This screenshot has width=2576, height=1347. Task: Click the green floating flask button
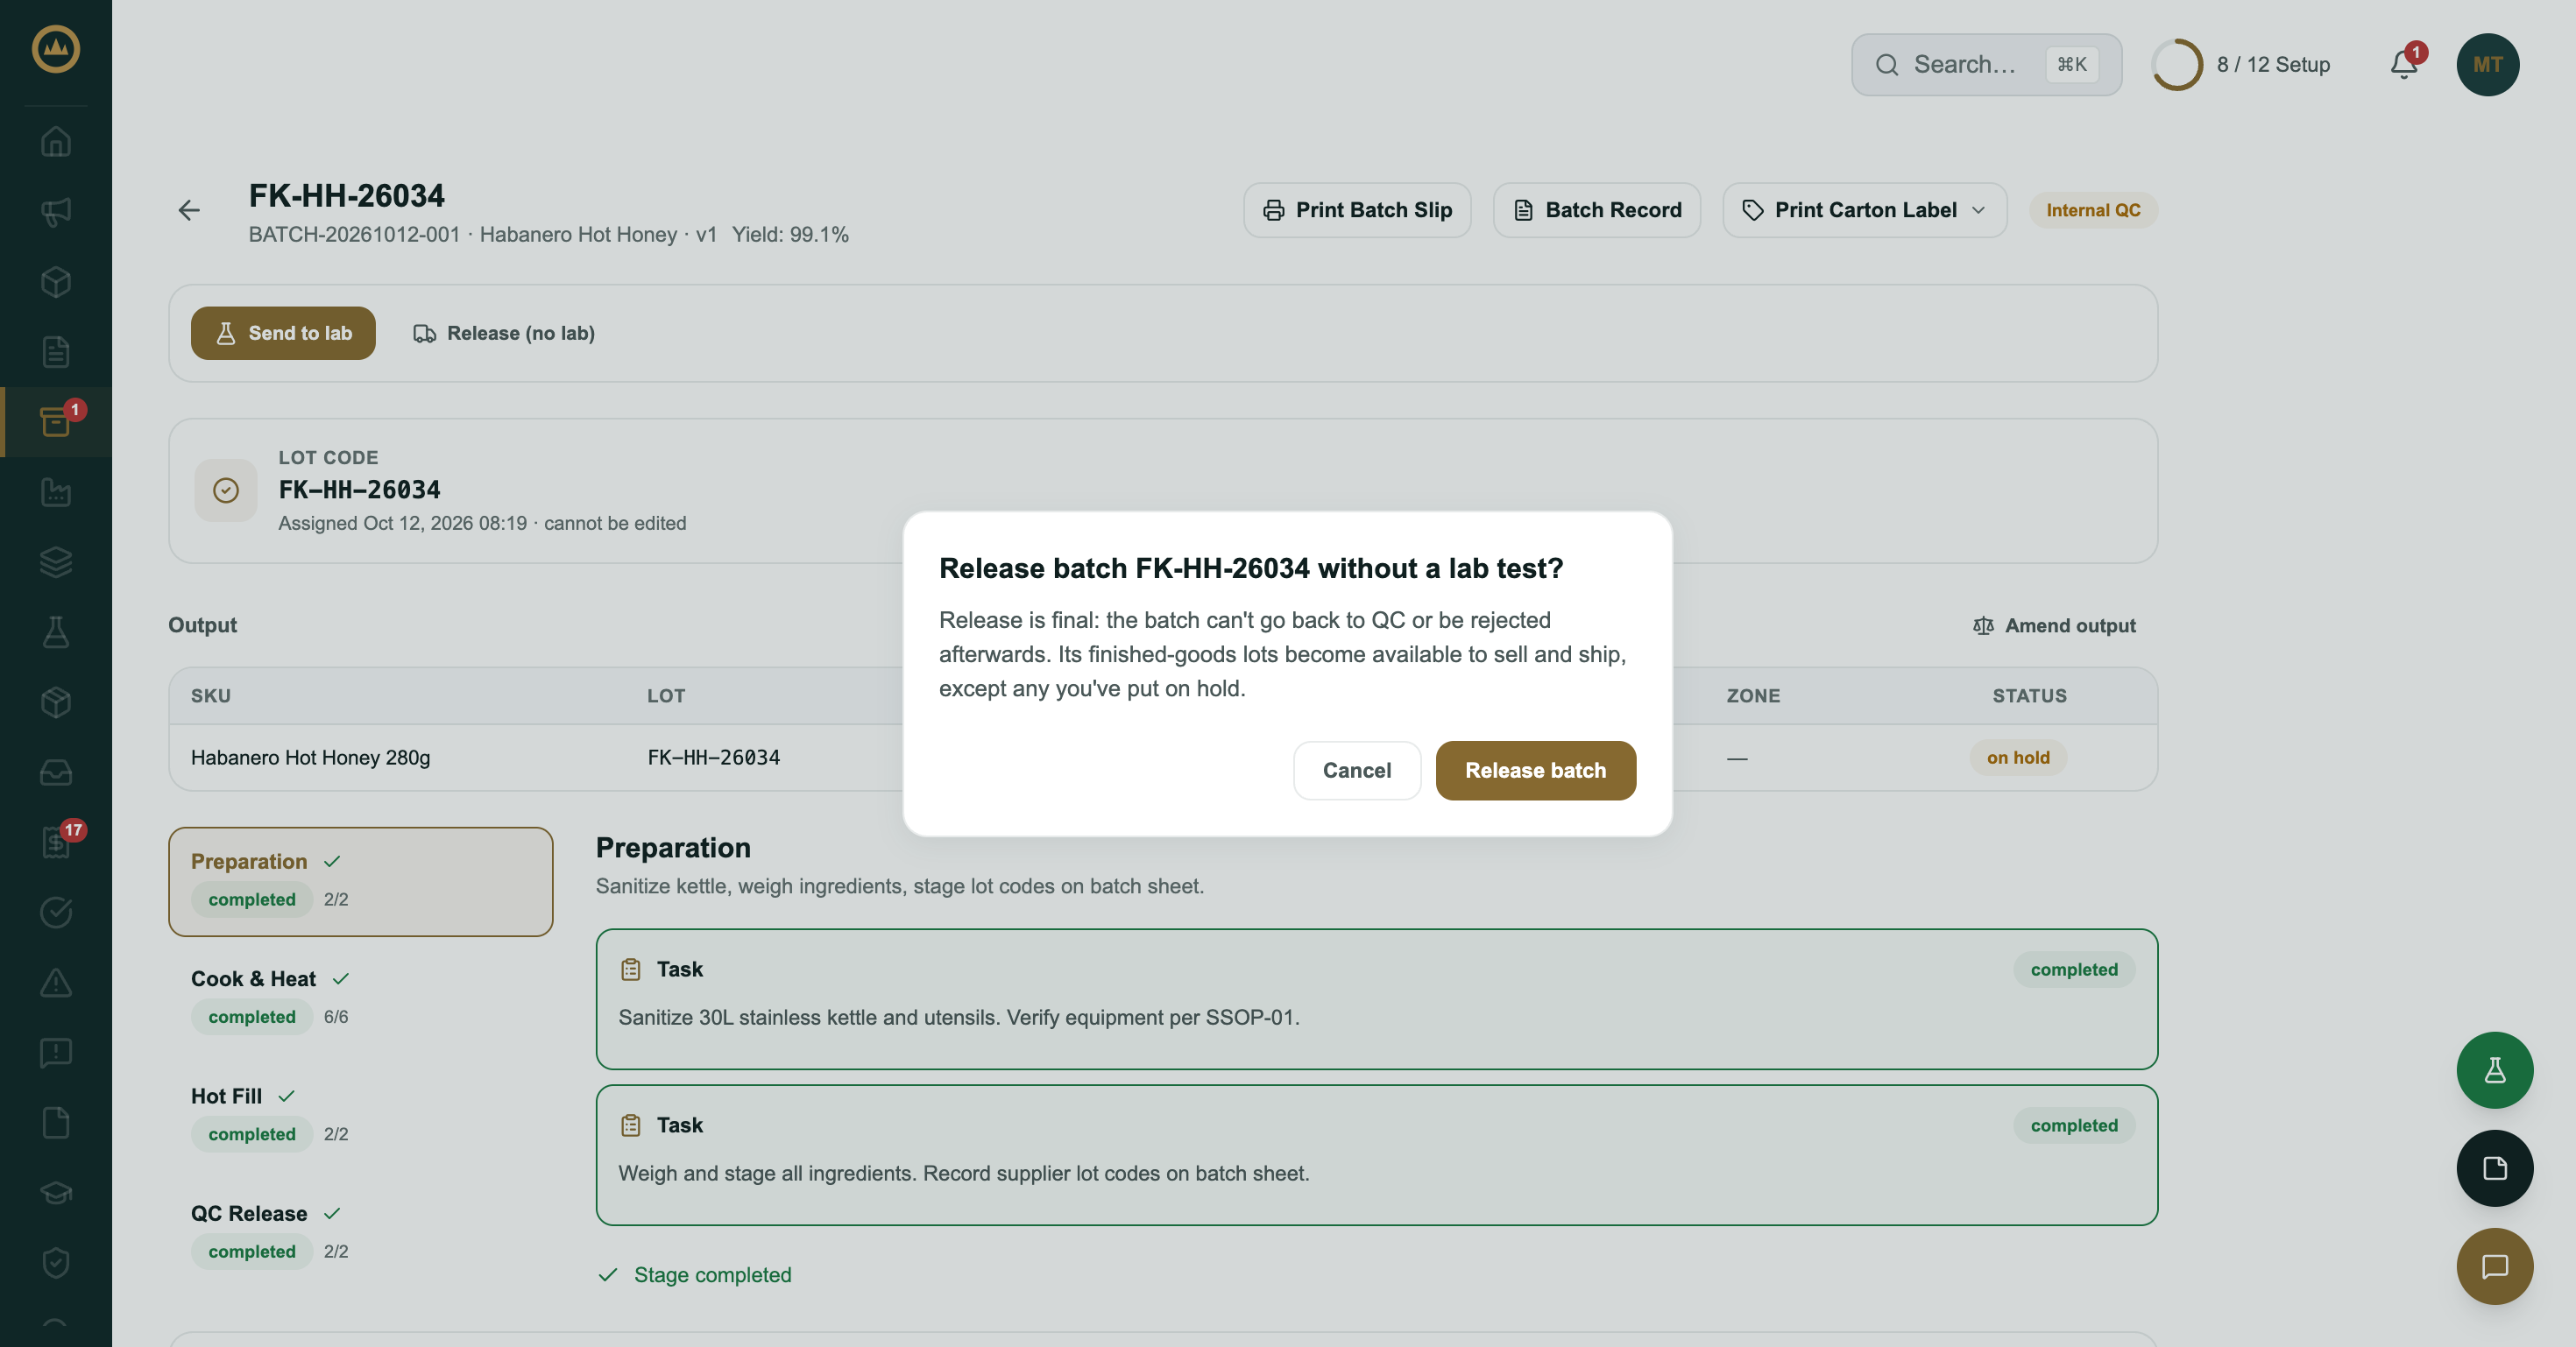click(x=2495, y=1070)
